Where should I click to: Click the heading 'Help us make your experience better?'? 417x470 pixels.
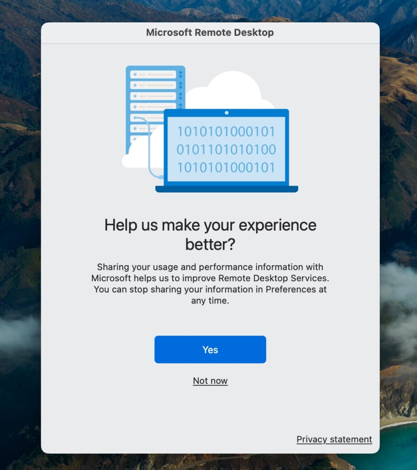click(x=210, y=234)
